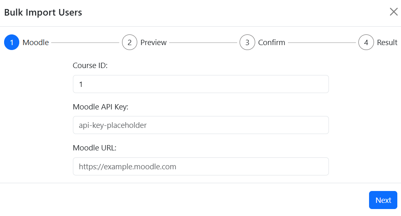
Task: Focus the Course ID input field
Action: (x=201, y=84)
